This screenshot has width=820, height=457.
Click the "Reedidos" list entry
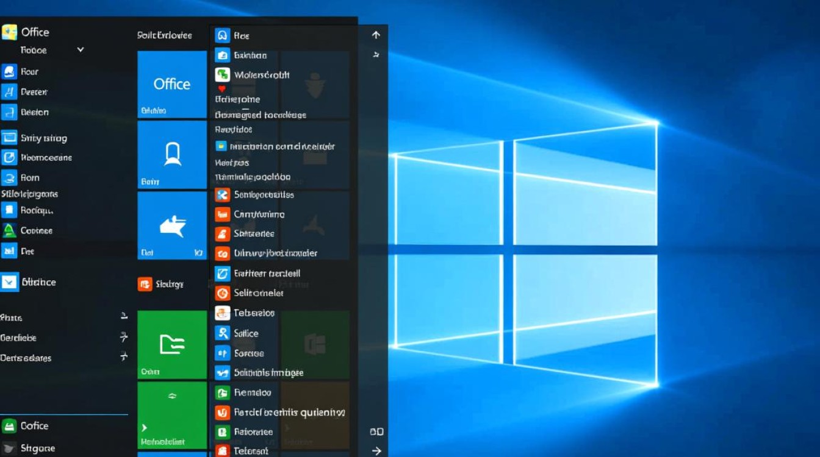(234, 130)
